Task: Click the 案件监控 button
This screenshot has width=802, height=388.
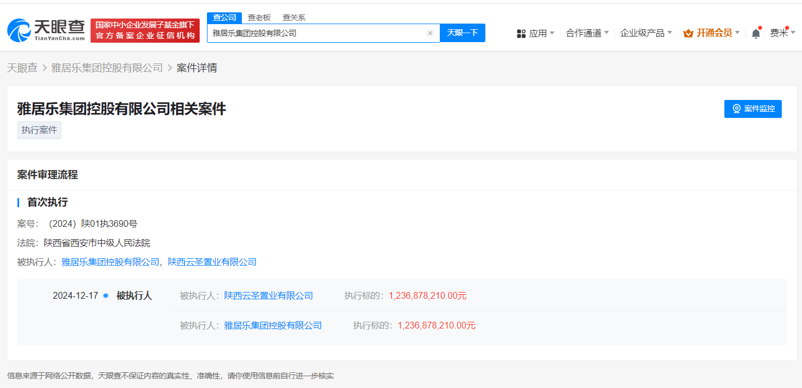Action: [753, 108]
